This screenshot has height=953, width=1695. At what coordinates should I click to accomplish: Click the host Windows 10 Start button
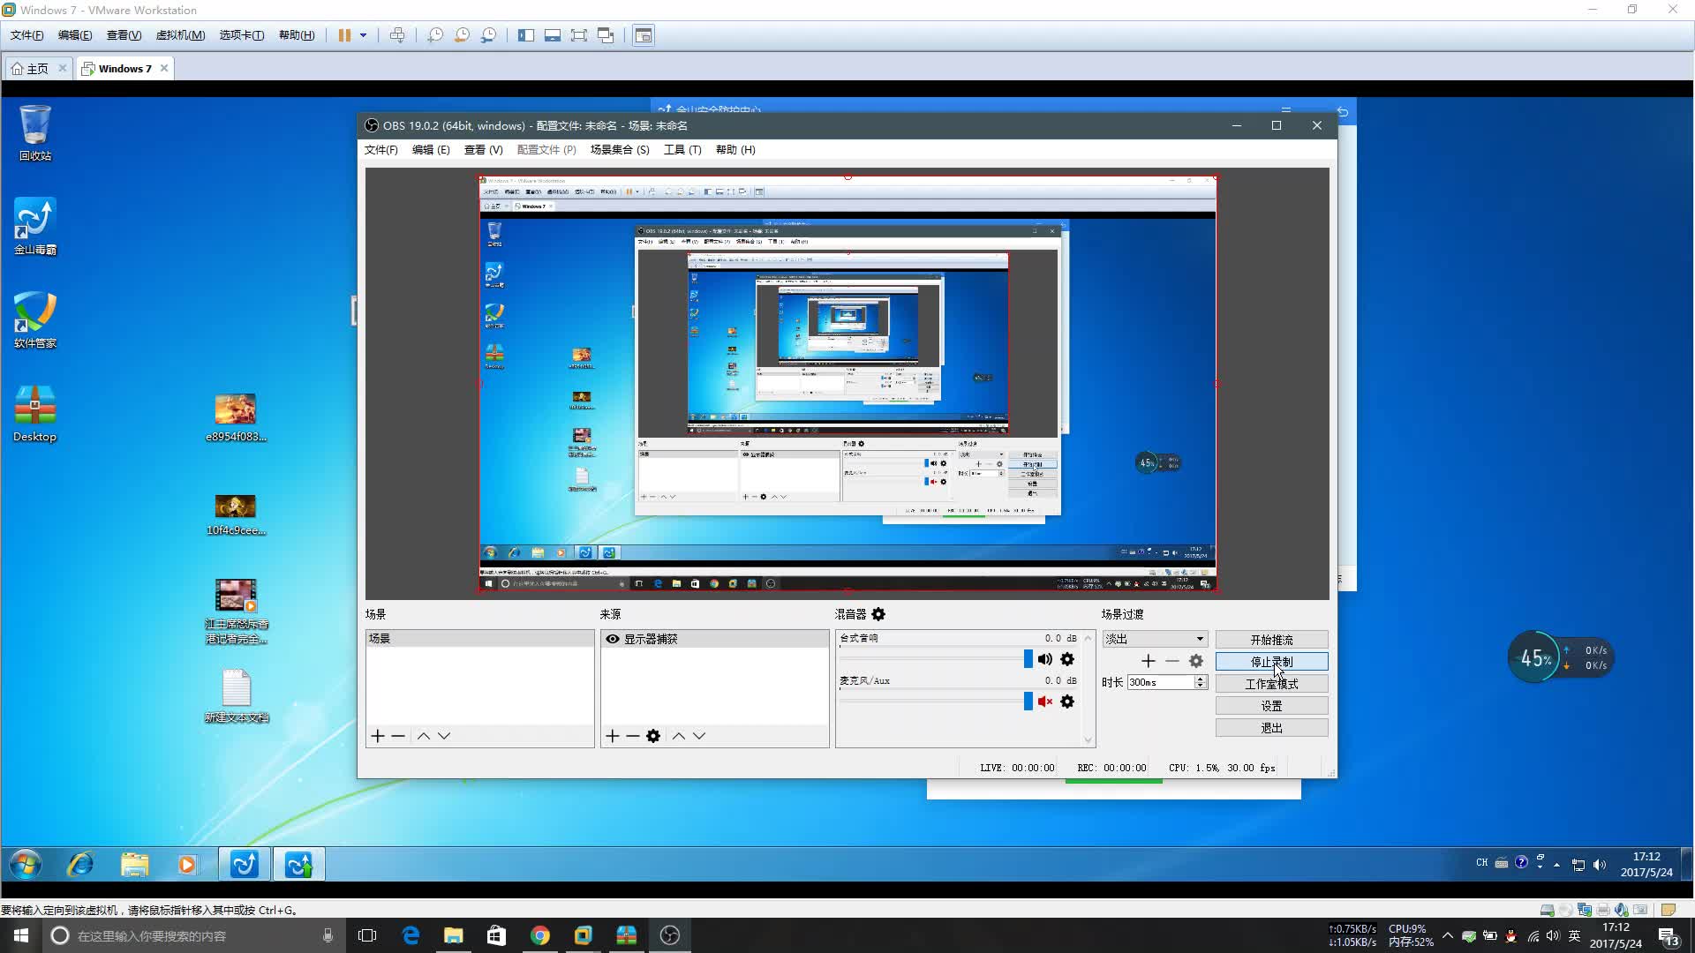[x=21, y=935]
